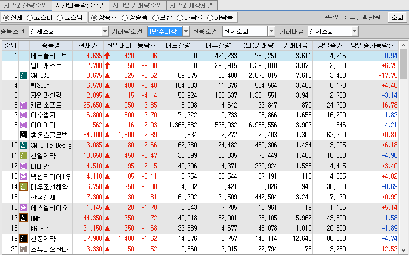Switch to 시간외예상체결 tab
The width and height of the screenshot is (409, 255).
tap(191, 6)
